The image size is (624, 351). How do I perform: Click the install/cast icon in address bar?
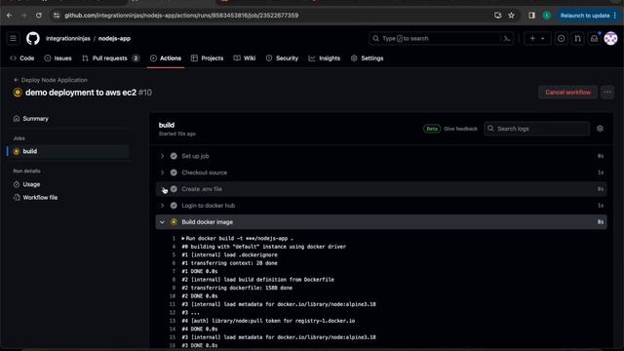click(497, 16)
